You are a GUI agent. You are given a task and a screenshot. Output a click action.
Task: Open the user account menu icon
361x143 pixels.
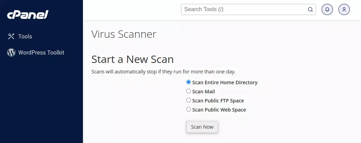pos(344,9)
